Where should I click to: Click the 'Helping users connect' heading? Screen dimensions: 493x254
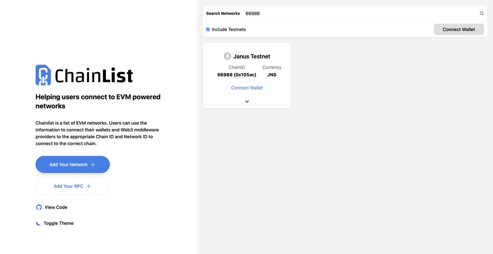[x=98, y=102]
